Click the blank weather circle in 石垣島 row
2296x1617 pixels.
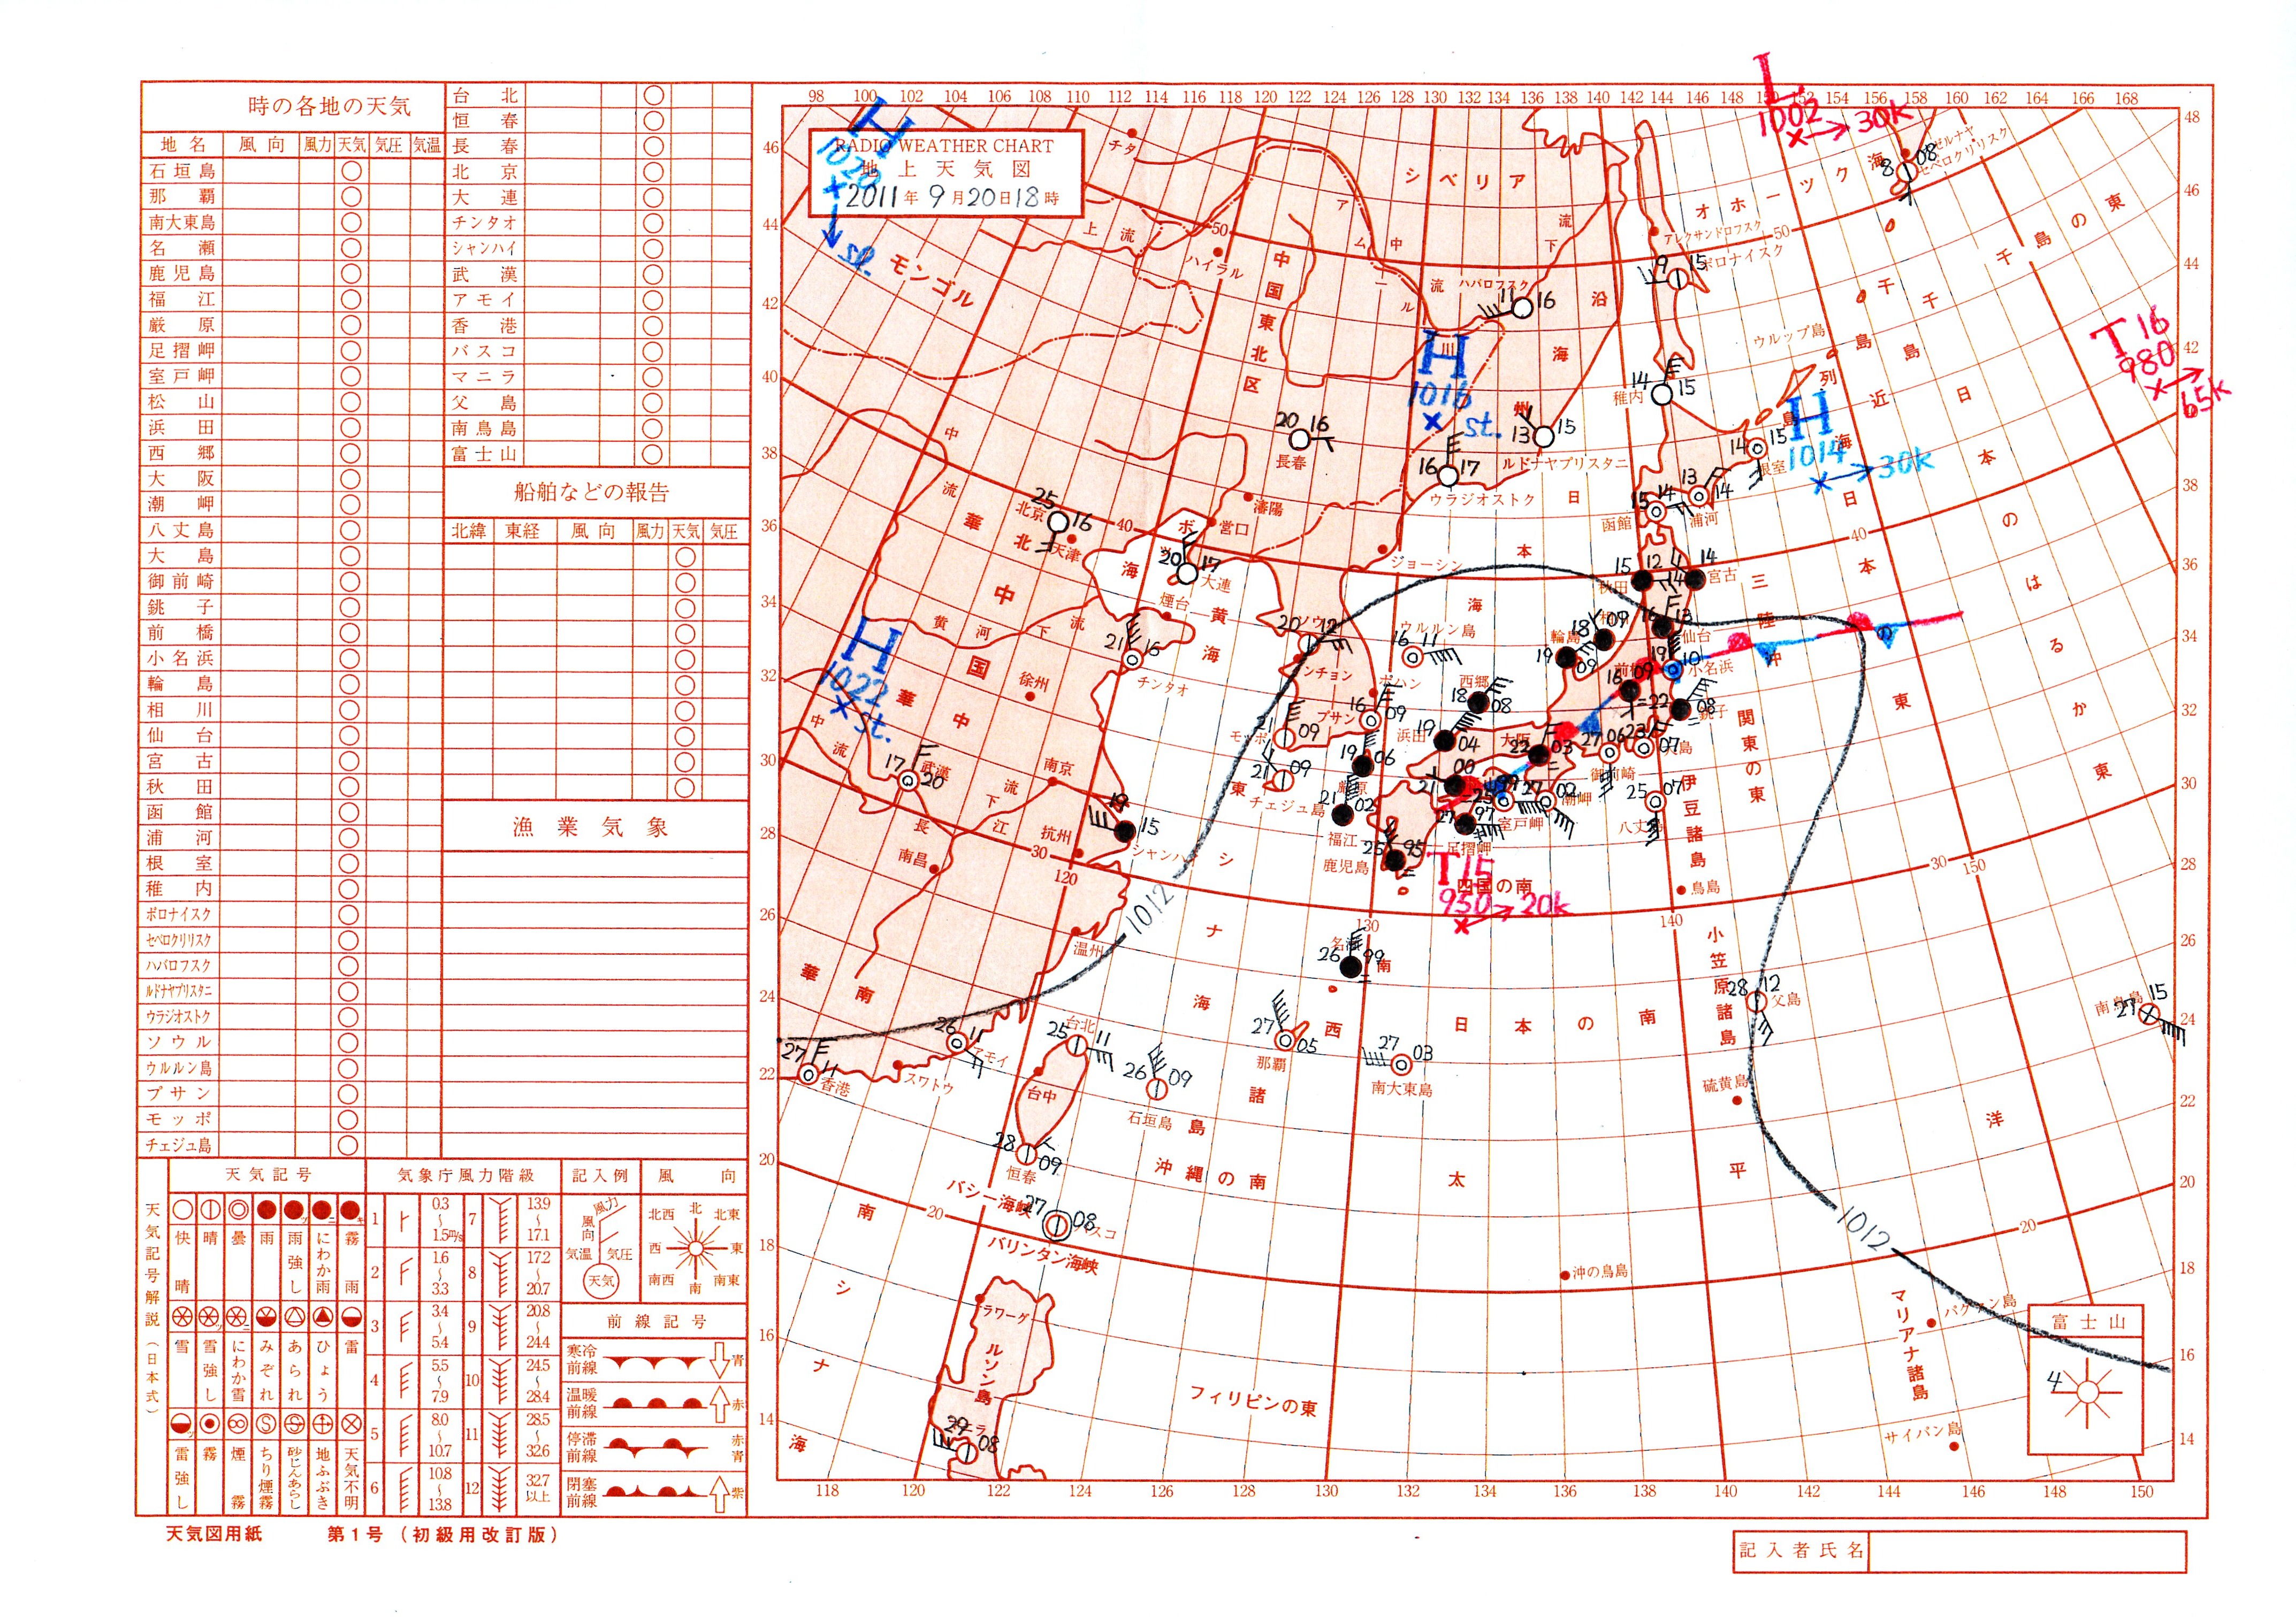click(351, 171)
